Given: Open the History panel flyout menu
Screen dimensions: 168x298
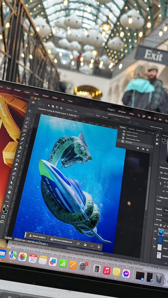Looking at the screenshot, I should tap(153, 133).
